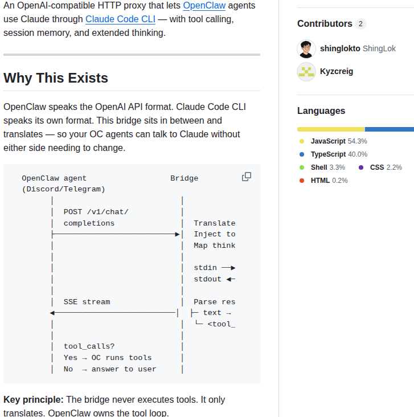Viewport: 414px width, 417px height.
Task: Click 'POST /v1/chat/' text in diagram
Action: (x=96, y=212)
